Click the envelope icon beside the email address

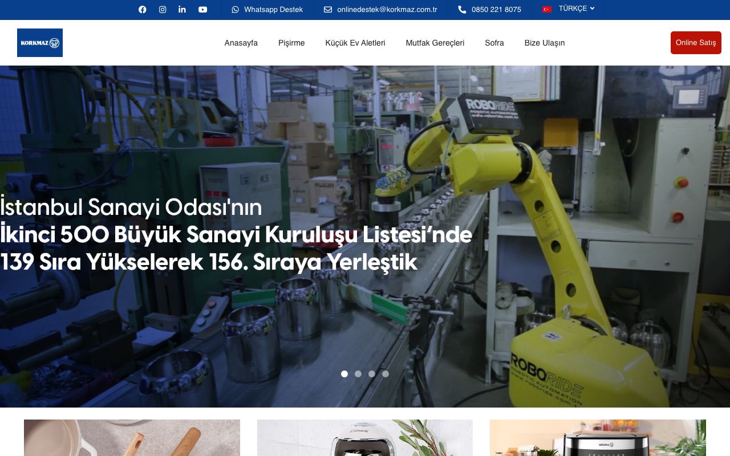pyautogui.click(x=328, y=10)
